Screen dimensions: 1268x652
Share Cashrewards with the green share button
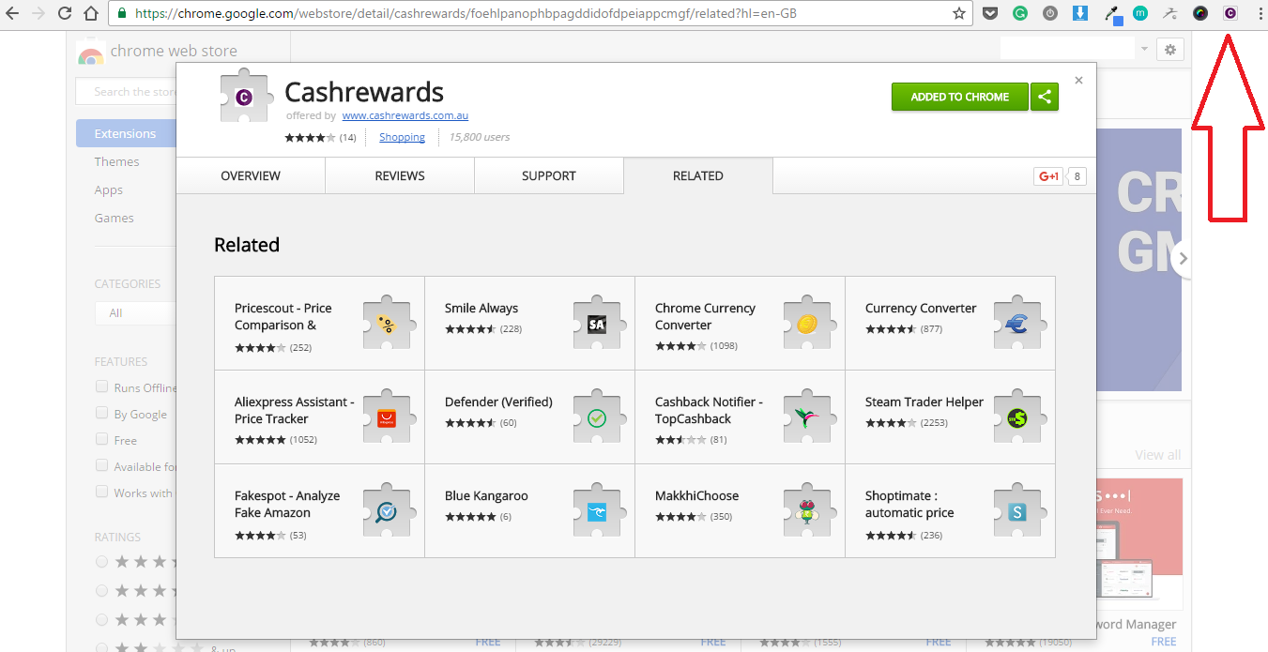[x=1044, y=97]
